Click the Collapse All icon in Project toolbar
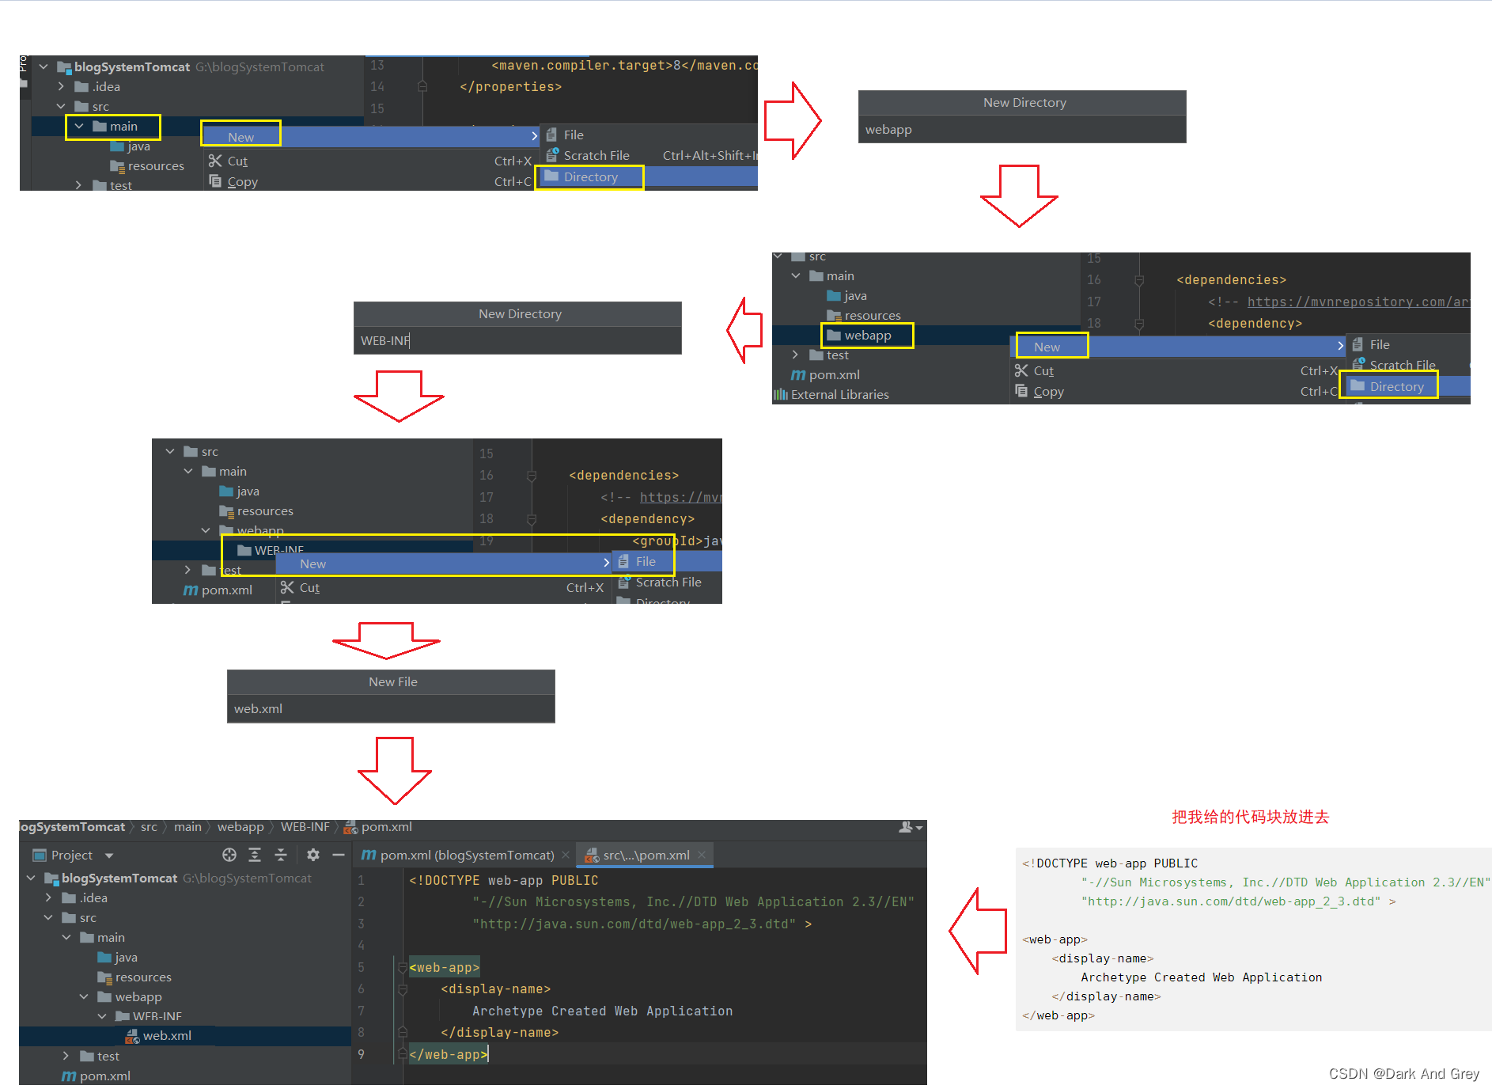This screenshot has width=1492, height=1089. click(281, 855)
